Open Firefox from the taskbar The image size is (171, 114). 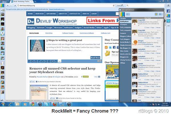[x=55, y=104]
